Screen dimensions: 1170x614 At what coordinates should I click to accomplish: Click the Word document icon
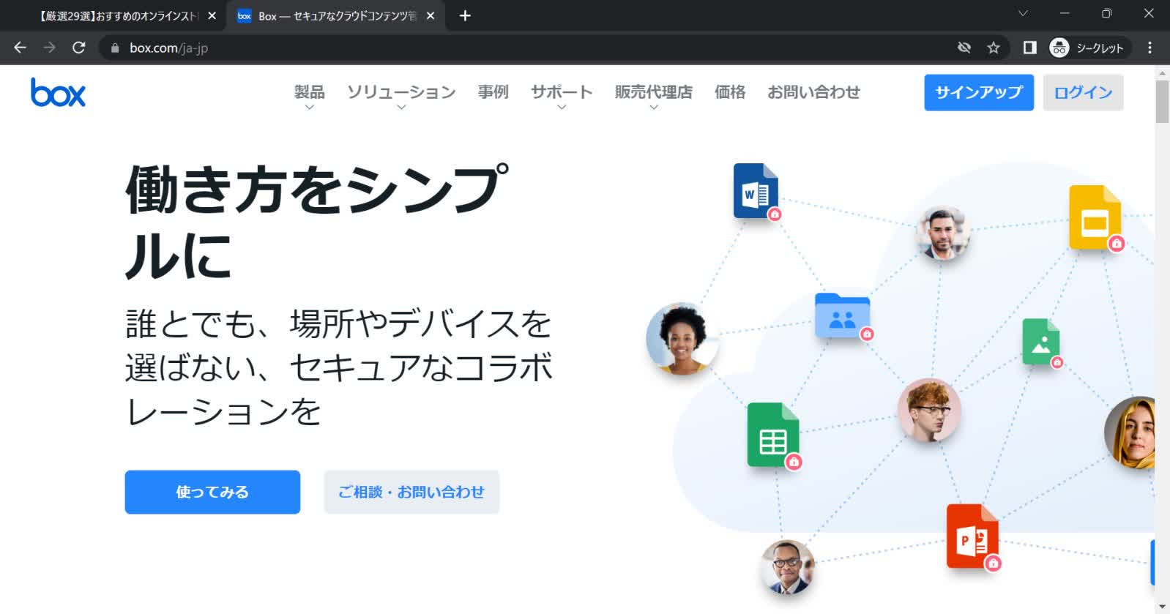point(756,191)
